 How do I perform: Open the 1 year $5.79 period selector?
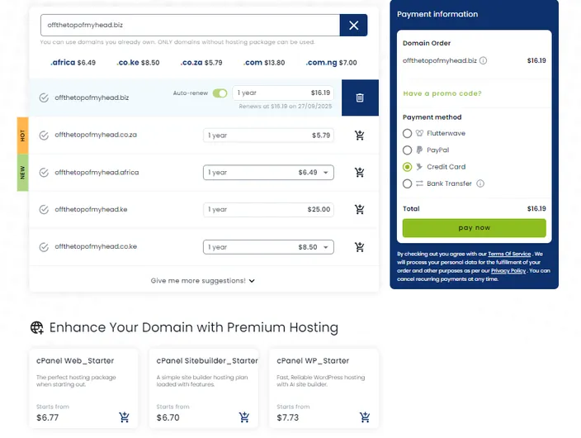click(268, 135)
